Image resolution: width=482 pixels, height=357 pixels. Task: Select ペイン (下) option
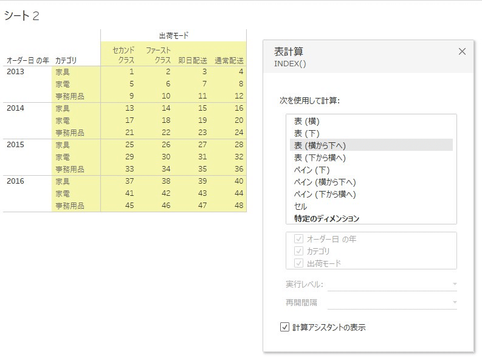[371, 170]
